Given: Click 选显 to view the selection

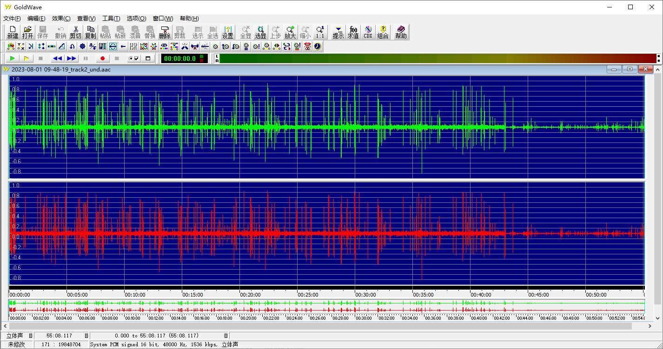Looking at the screenshot, I should tap(260, 32).
